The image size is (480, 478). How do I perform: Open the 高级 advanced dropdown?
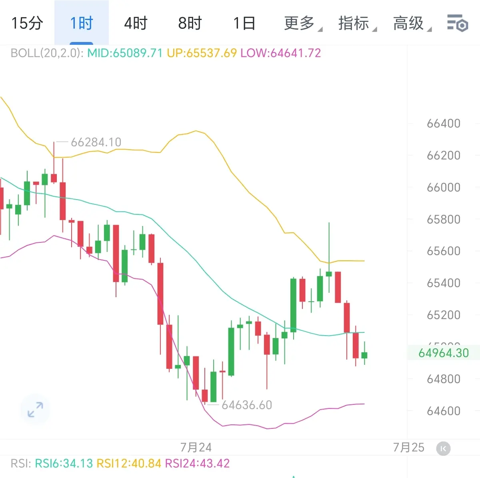pos(412,23)
